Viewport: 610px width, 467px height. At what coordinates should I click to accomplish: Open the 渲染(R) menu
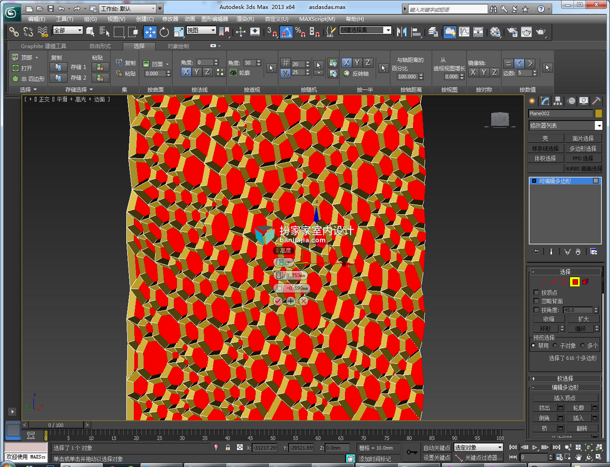click(245, 19)
